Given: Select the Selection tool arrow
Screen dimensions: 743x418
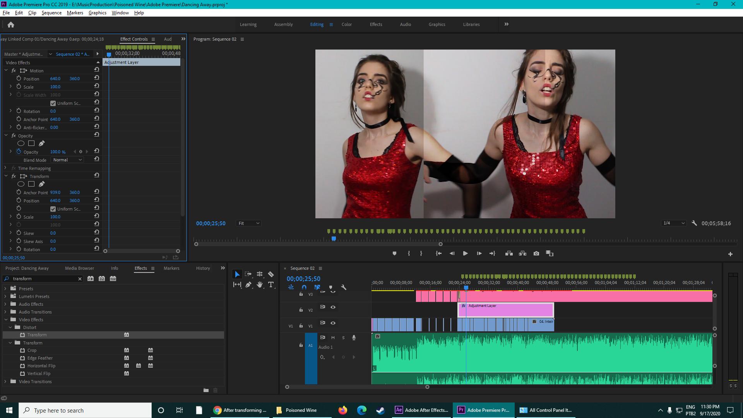Looking at the screenshot, I should pos(237,274).
